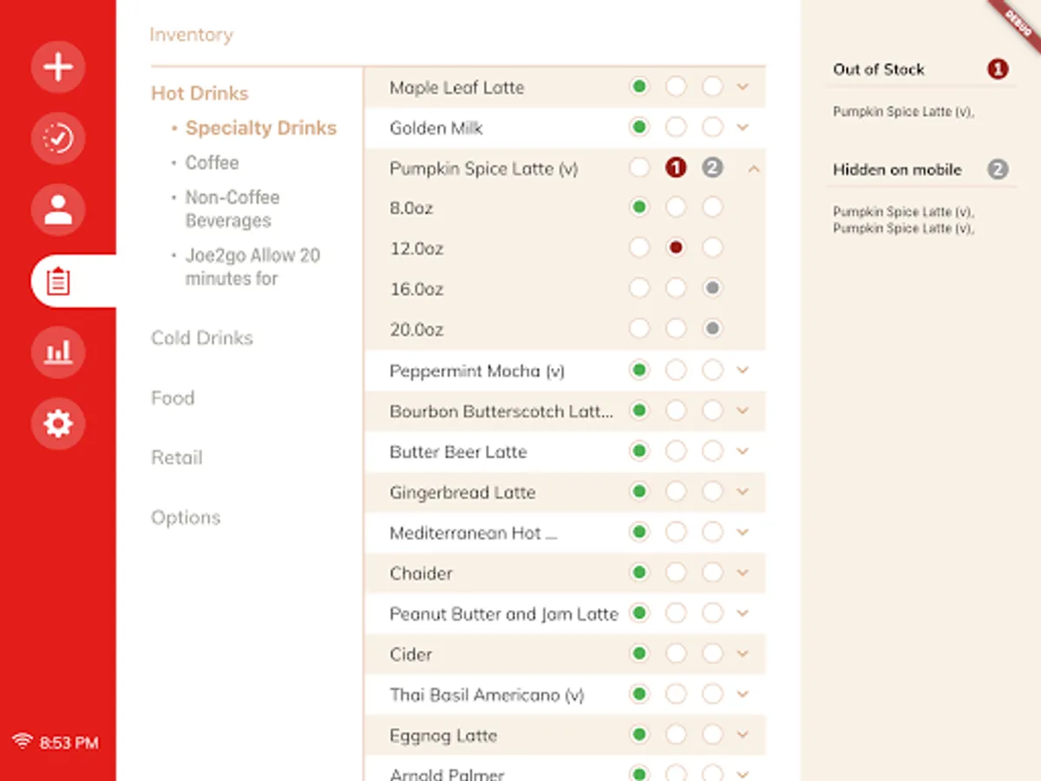Image resolution: width=1041 pixels, height=781 pixels.
Task: Click the plus new order icon
Action: [58, 67]
